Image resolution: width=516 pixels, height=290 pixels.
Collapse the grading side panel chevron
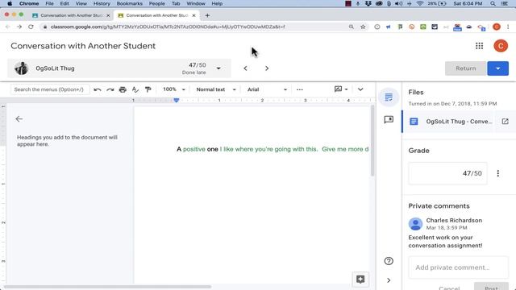[x=389, y=280]
